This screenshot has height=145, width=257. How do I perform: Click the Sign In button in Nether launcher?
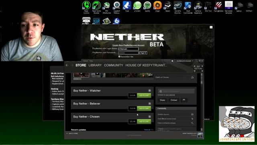(x=143, y=53)
